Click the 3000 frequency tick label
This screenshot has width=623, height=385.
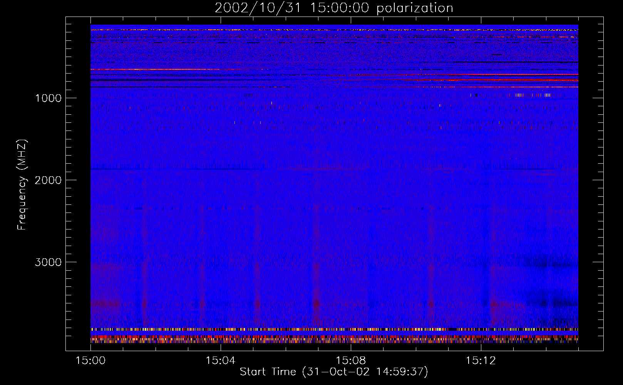(48, 262)
